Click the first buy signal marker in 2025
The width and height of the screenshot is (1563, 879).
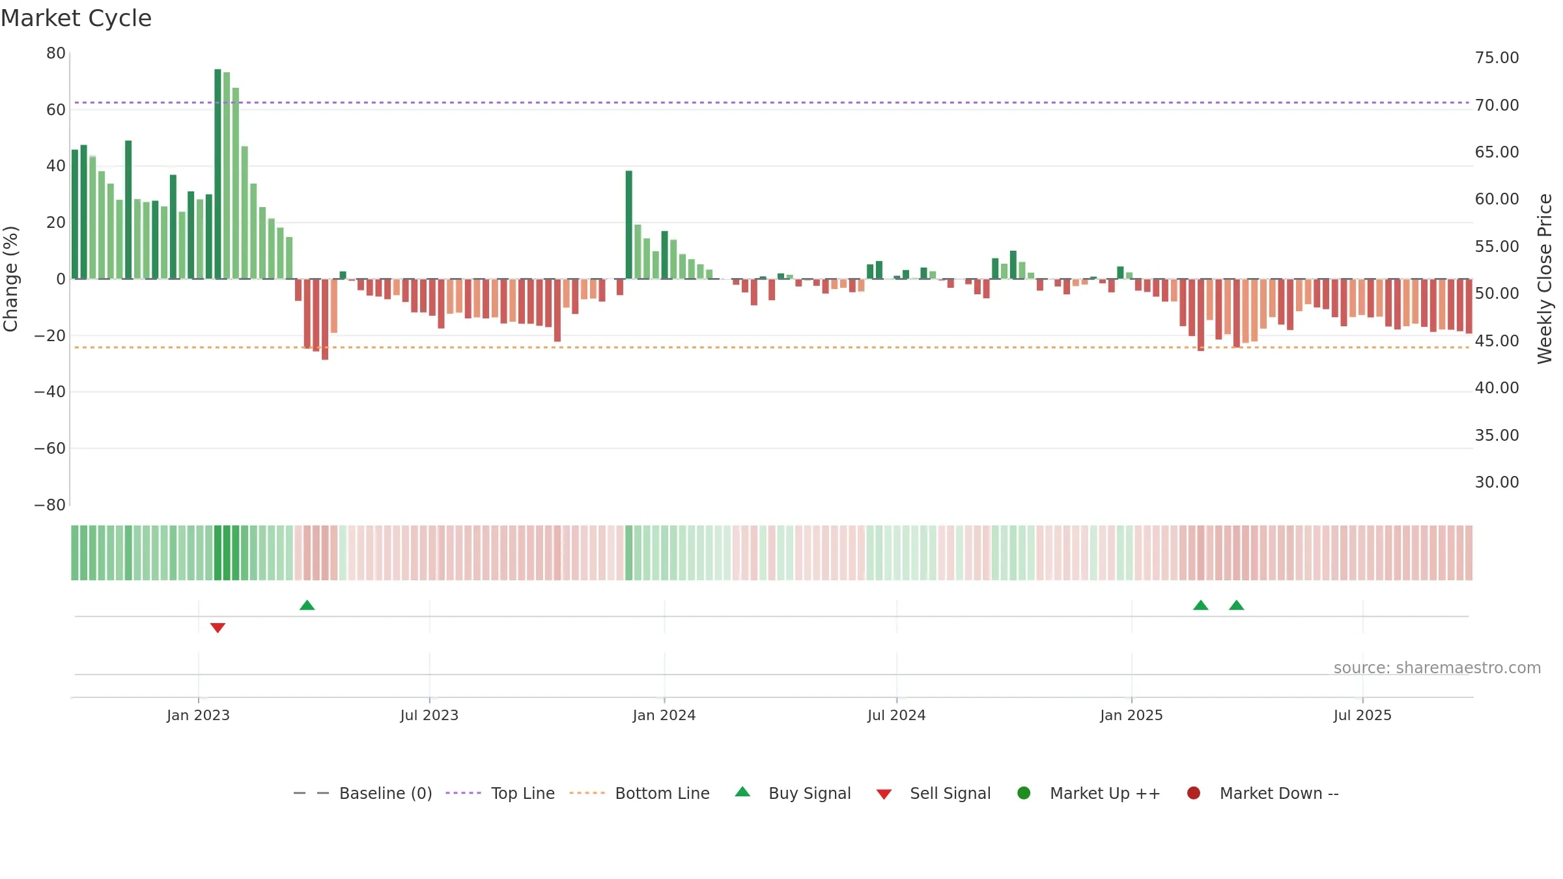click(x=1201, y=605)
